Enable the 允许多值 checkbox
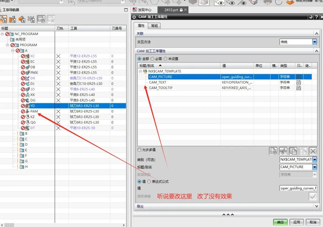This screenshot has height=227, width=323. tap(139, 150)
